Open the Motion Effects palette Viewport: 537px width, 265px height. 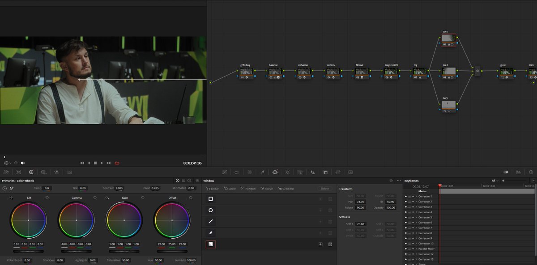[69, 172]
